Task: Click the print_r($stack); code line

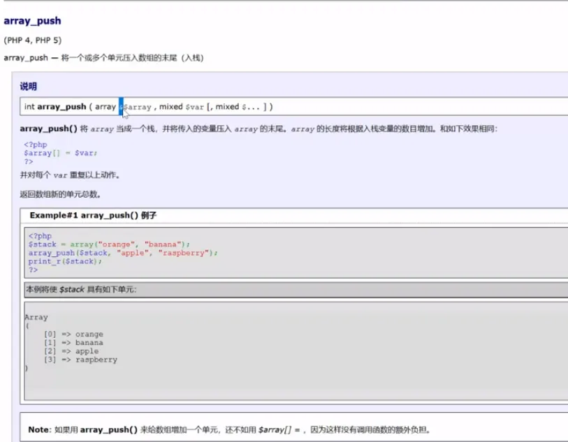Action: tap(65, 261)
